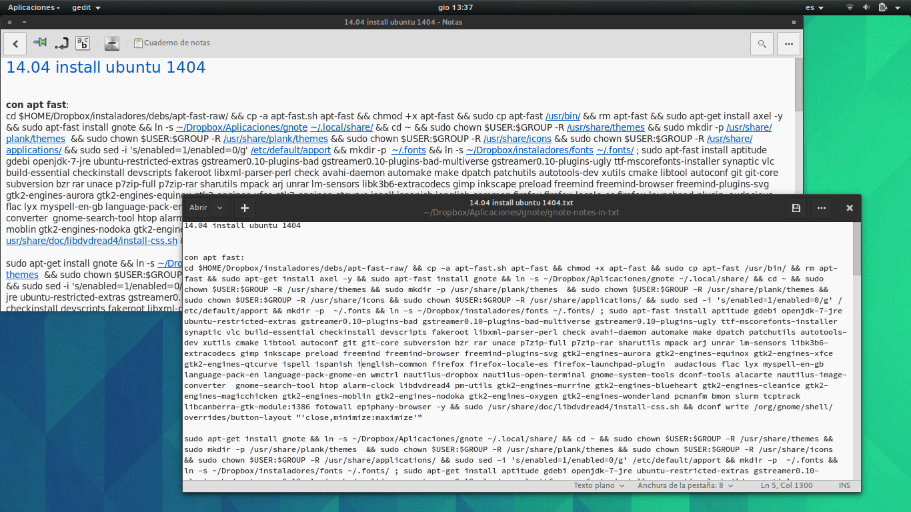
Task: Follow the /usr/share/plank/themes link in Gnote
Action: coord(275,139)
